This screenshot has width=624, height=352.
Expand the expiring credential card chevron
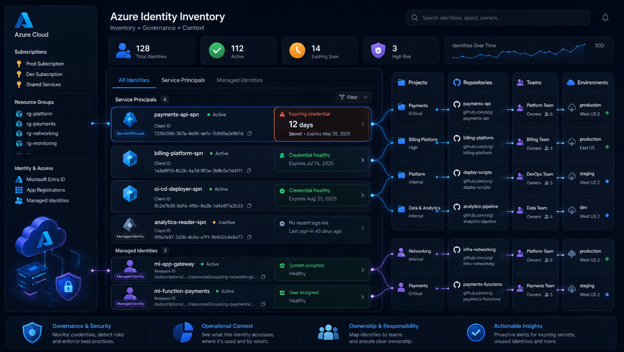[x=362, y=124]
